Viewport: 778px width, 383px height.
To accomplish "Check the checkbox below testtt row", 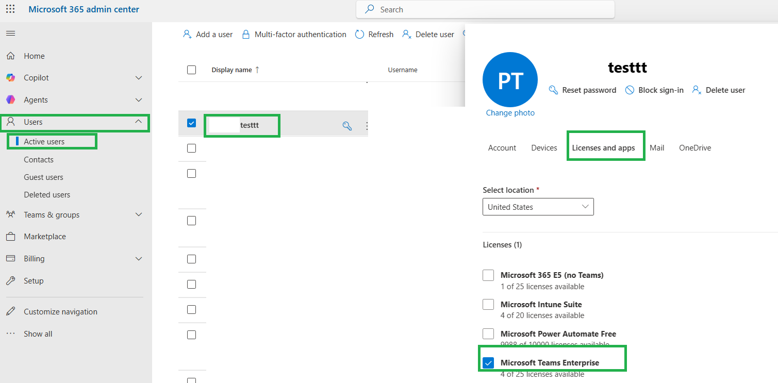I will click(191, 148).
